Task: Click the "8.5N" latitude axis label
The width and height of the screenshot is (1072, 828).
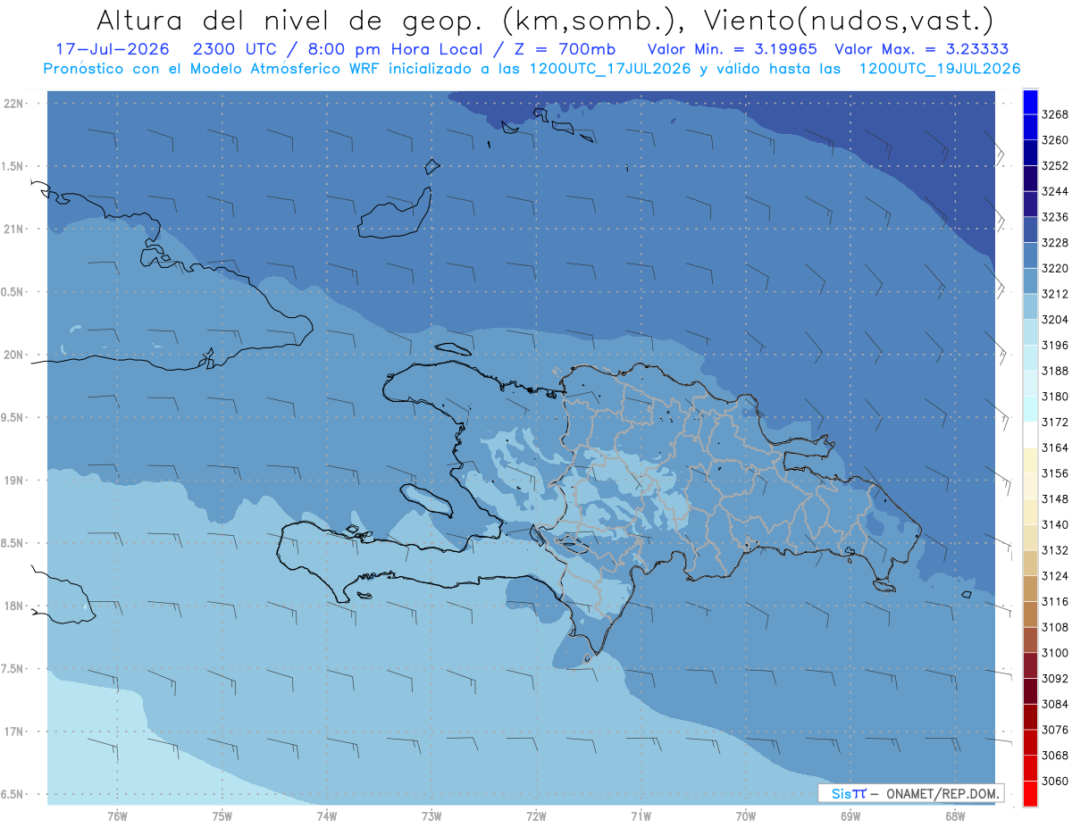Action: pyautogui.click(x=12, y=543)
